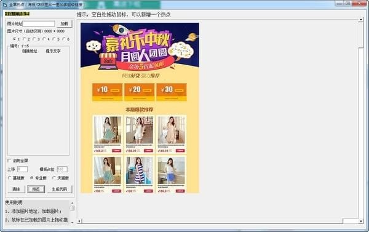Click the Sale shop icon in the banner
The width and height of the screenshot is (369, 232).
[x=108, y=61]
